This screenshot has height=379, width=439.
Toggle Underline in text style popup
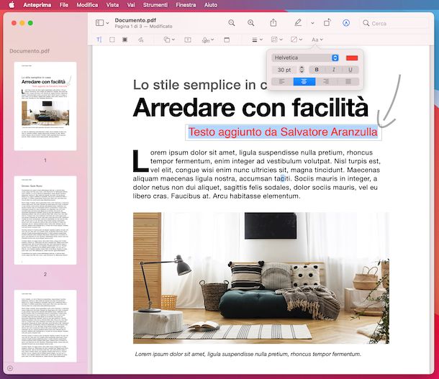tap(350, 70)
